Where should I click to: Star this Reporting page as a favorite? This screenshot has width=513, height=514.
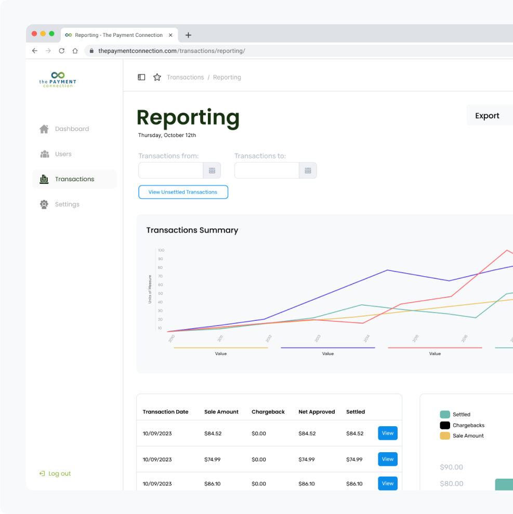point(157,77)
